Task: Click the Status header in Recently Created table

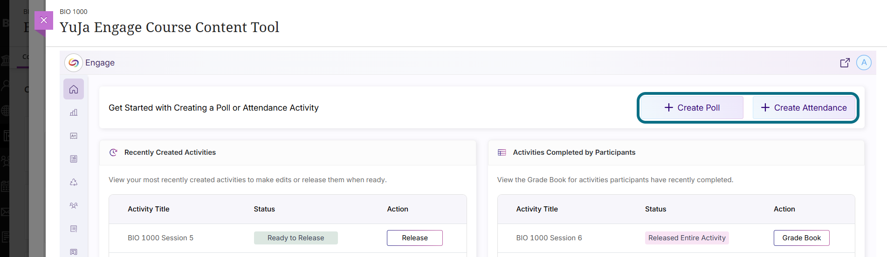Action: click(x=264, y=209)
